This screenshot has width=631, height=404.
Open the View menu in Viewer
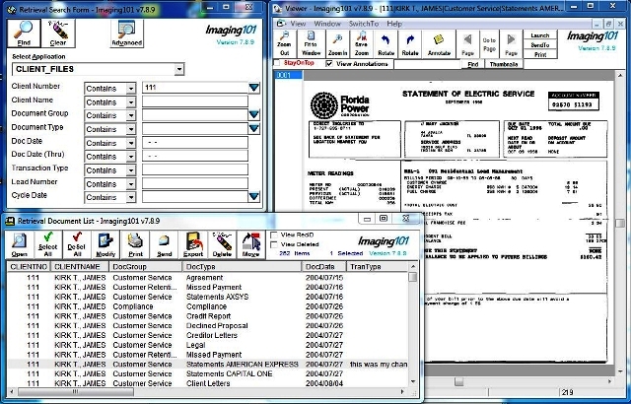click(x=298, y=24)
